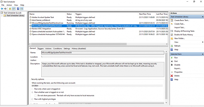Image resolution: width=204 pixels, height=107 pixels.
Task: Switch to the Triggers tab
Action: 41,48
